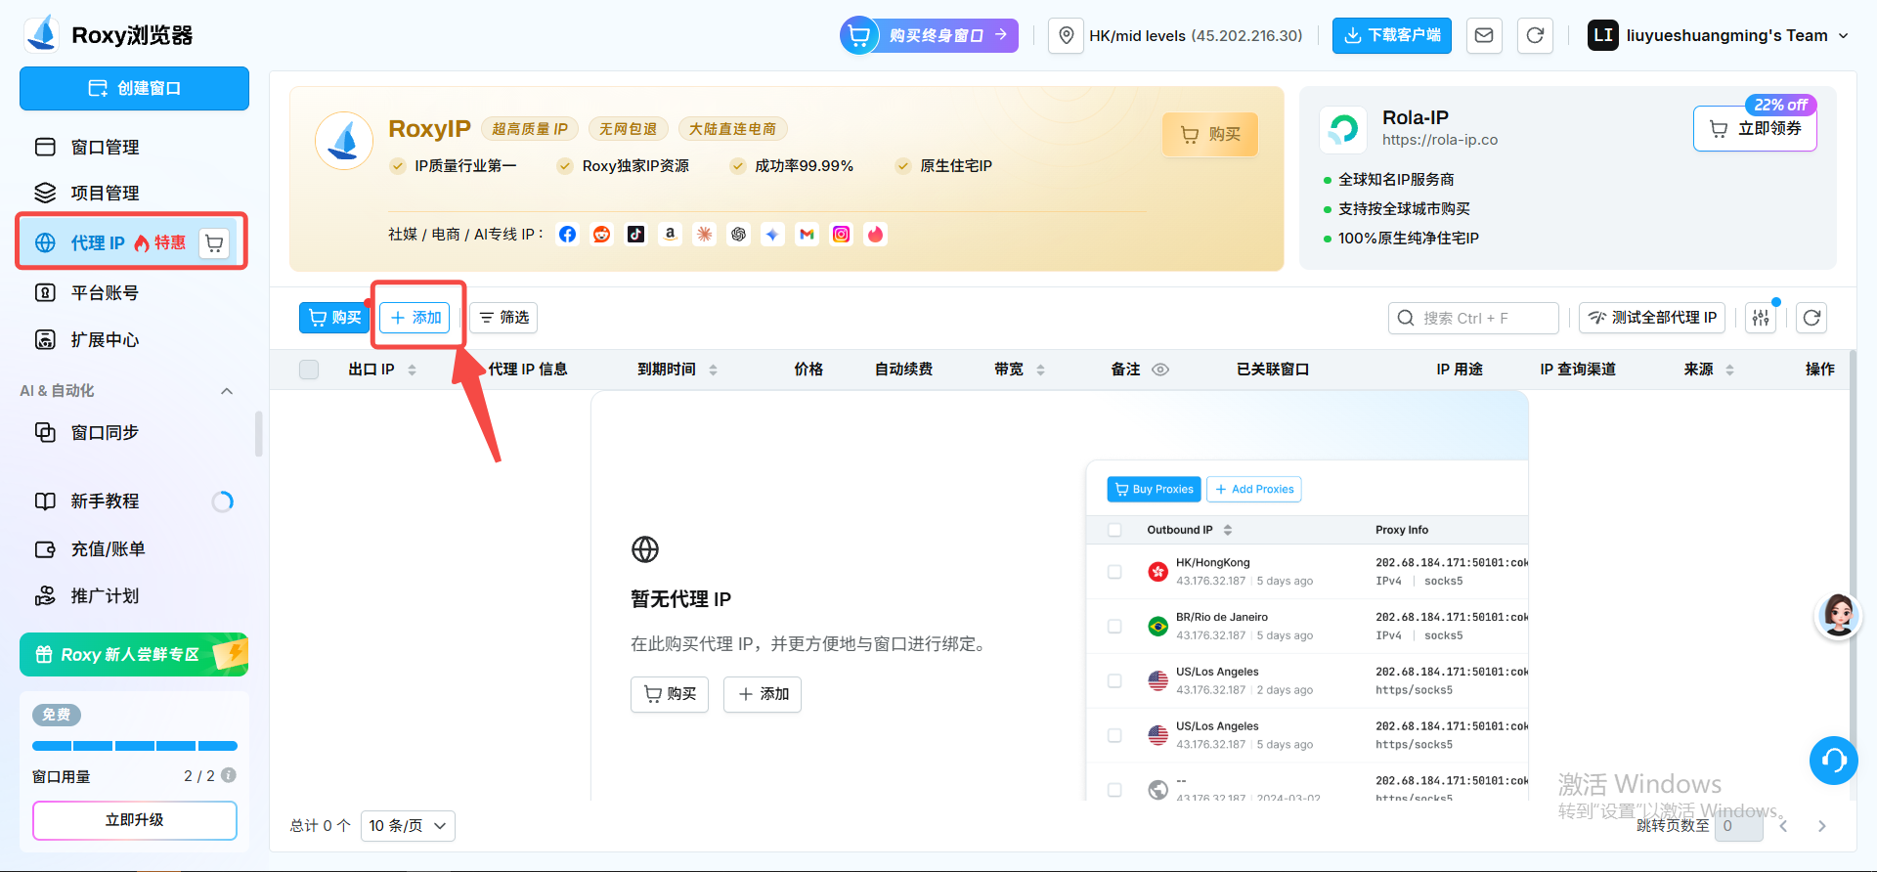Image resolution: width=1877 pixels, height=872 pixels.
Task: Click the cart icon on 代理 IP item
Action: (x=214, y=242)
